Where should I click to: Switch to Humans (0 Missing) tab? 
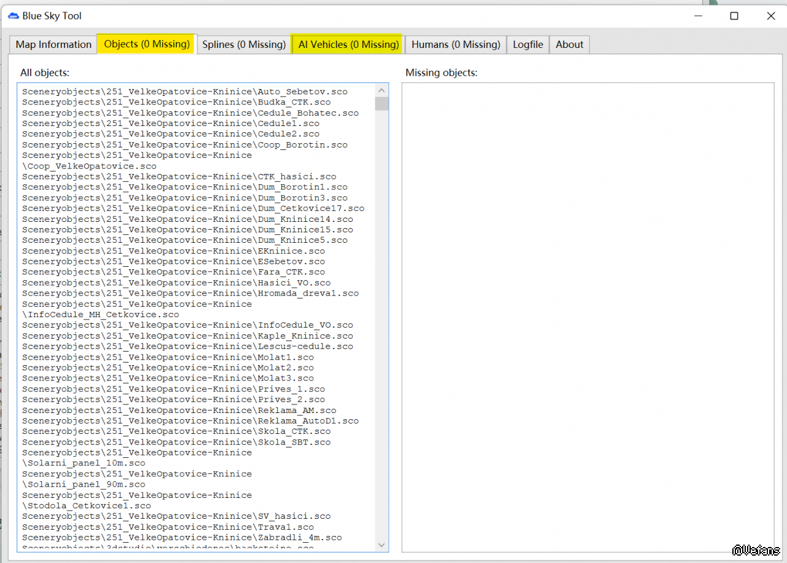tap(455, 44)
